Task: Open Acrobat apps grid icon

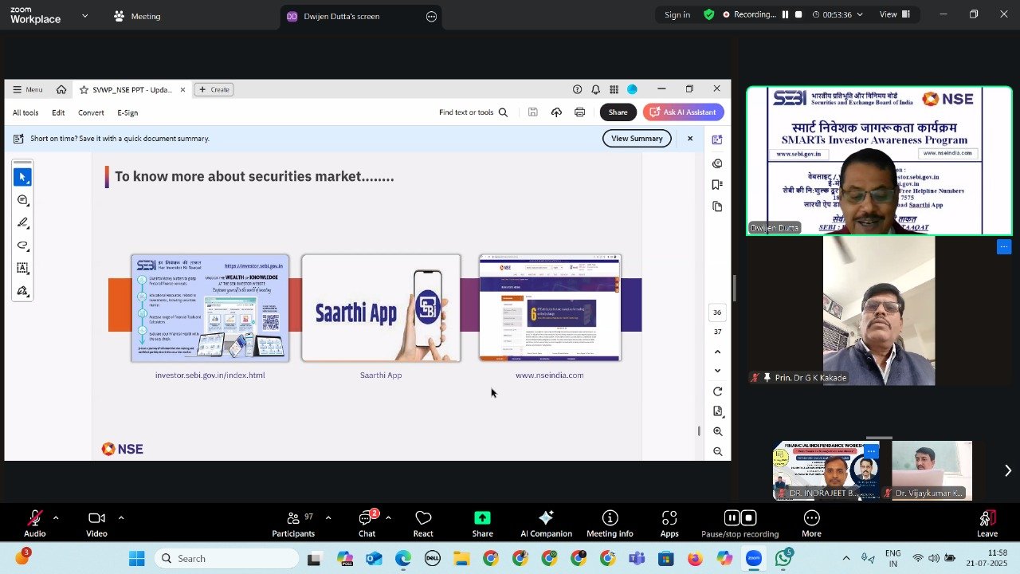Action: click(614, 89)
